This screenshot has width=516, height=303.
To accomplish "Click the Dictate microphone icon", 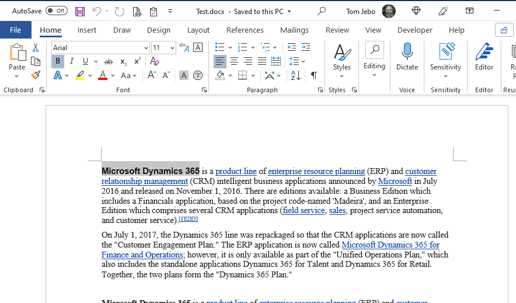I will (x=407, y=51).
